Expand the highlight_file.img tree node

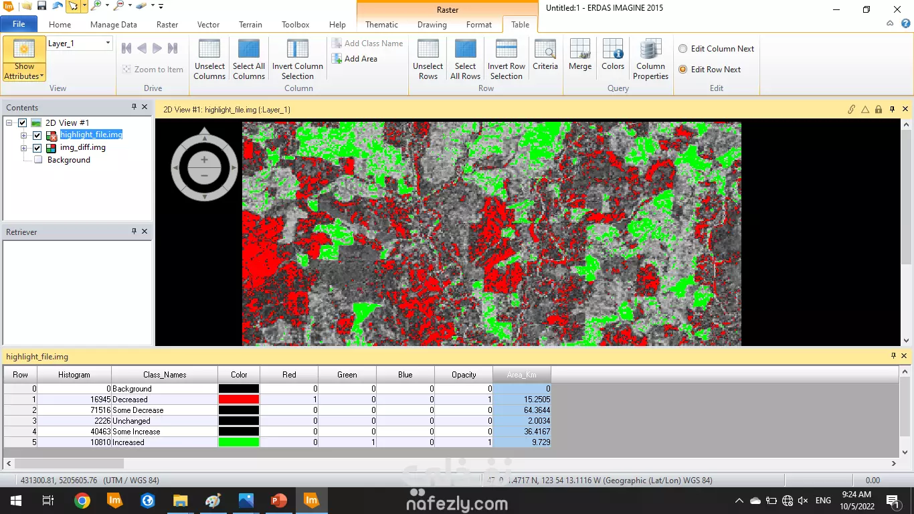pyautogui.click(x=23, y=135)
